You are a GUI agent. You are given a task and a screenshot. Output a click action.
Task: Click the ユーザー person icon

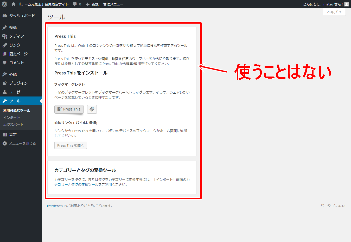click(x=5, y=92)
